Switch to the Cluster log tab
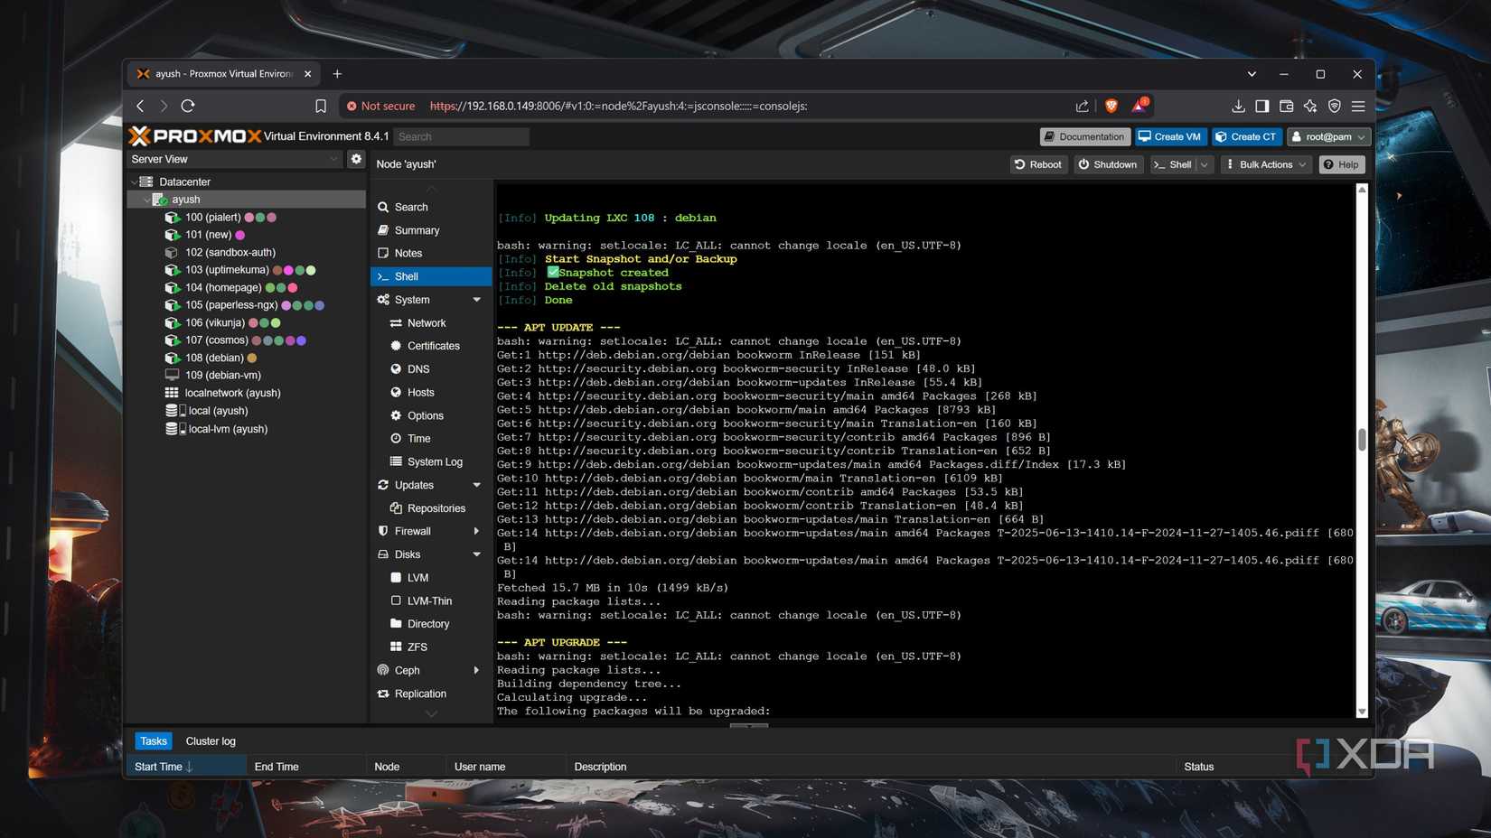The height and width of the screenshot is (838, 1491). point(211,740)
